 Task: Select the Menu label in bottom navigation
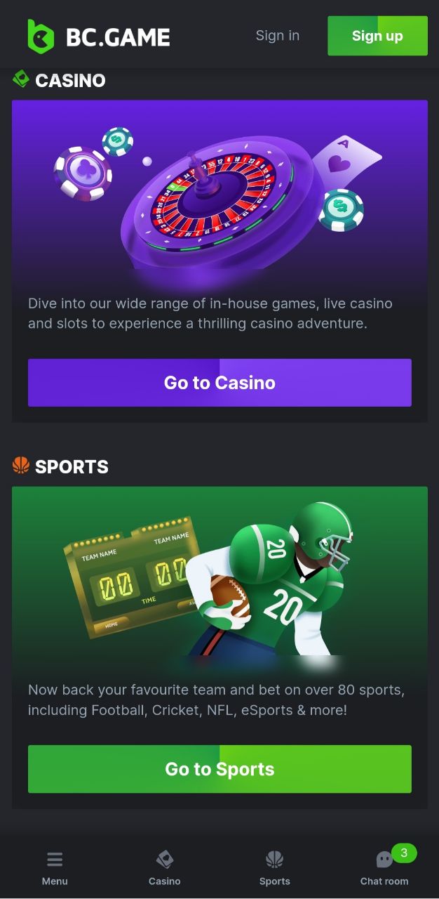pos(55,881)
